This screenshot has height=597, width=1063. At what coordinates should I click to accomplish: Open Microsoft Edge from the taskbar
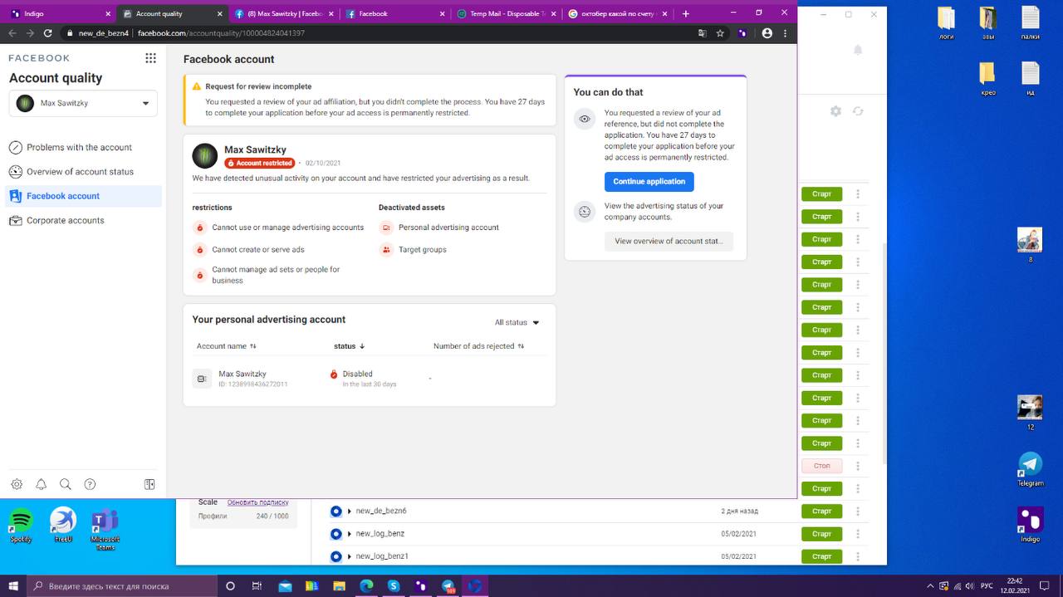click(366, 586)
